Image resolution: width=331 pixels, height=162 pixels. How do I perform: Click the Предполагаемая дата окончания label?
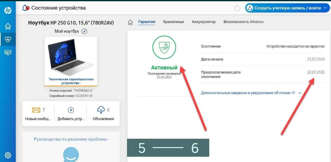click(221, 75)
